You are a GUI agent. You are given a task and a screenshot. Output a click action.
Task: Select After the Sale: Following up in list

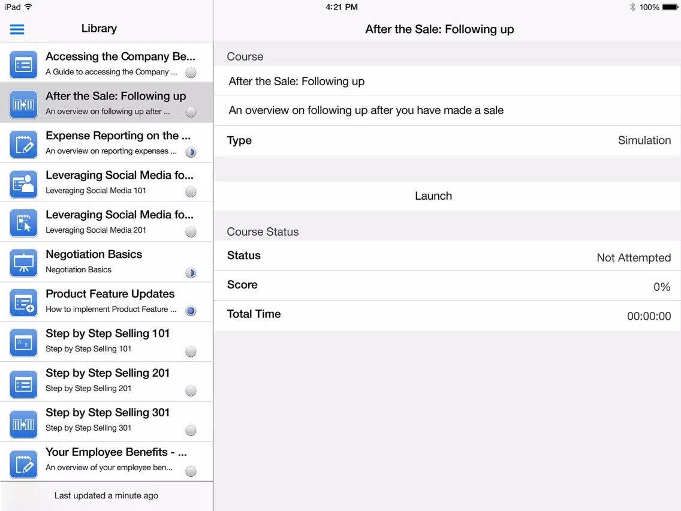point(107,103)
